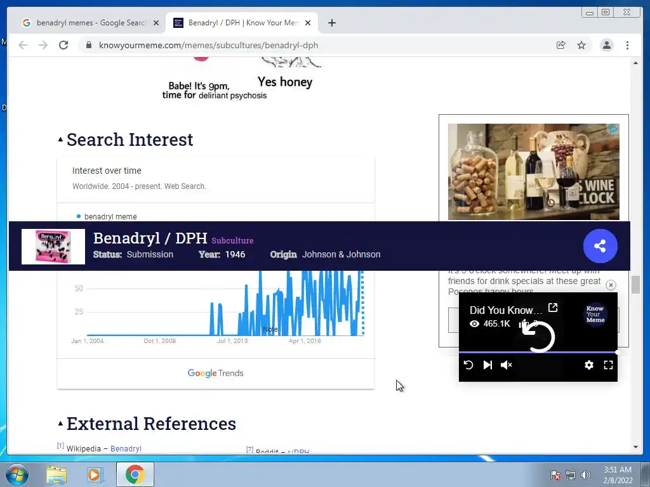650x487 pixels.
Task: Skip to next video
Action: (x=487, y=365)
